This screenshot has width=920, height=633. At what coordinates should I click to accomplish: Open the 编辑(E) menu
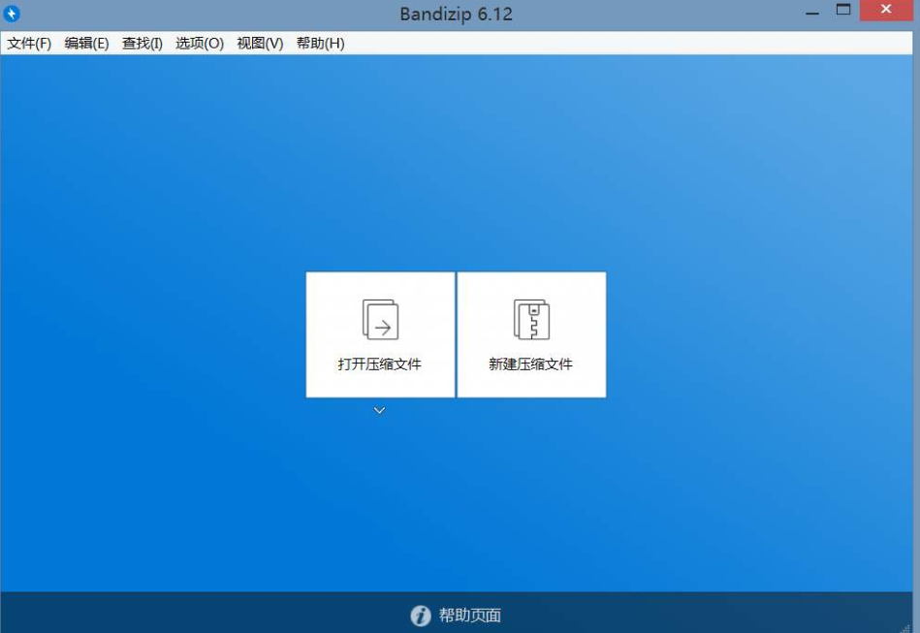(86, 44)
